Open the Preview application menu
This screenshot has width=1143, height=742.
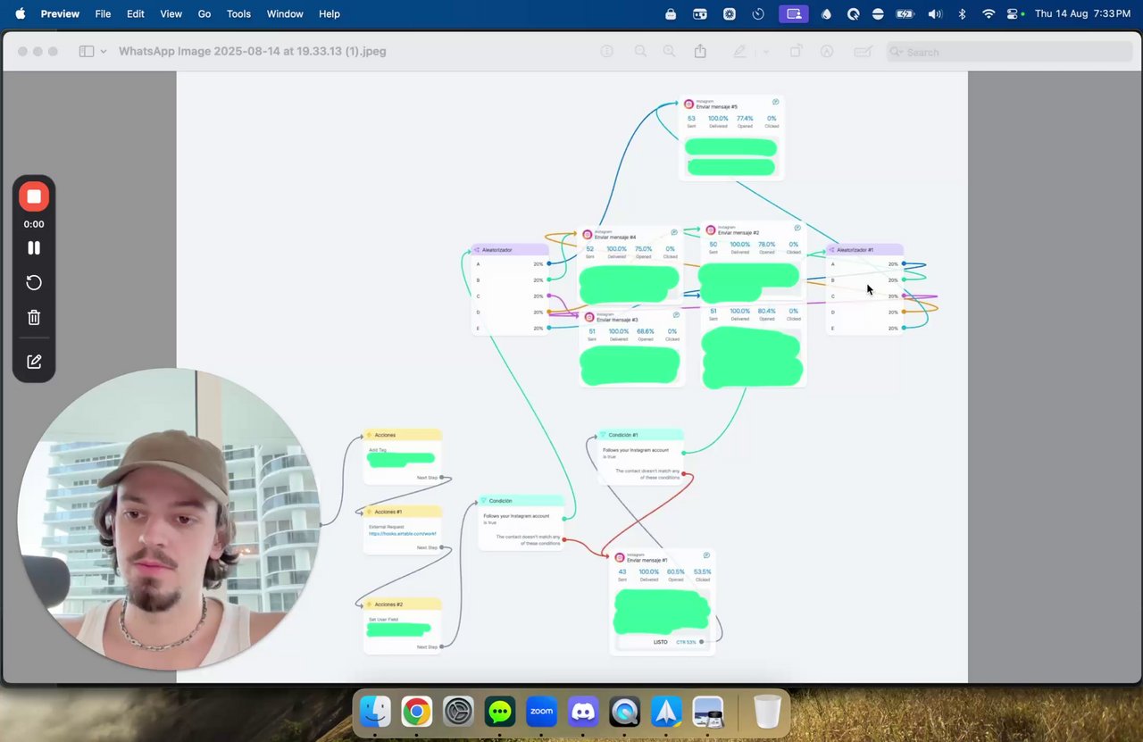(60, 13)
